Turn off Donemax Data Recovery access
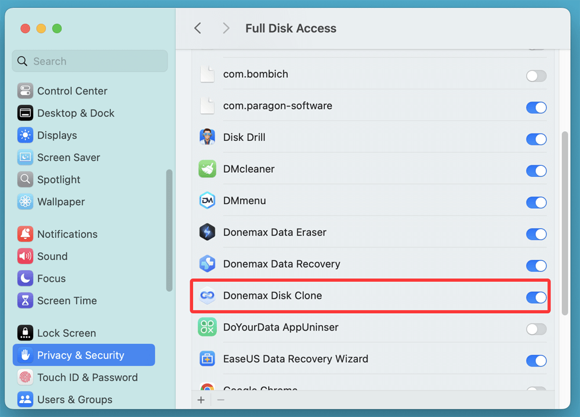 (536, 266)
